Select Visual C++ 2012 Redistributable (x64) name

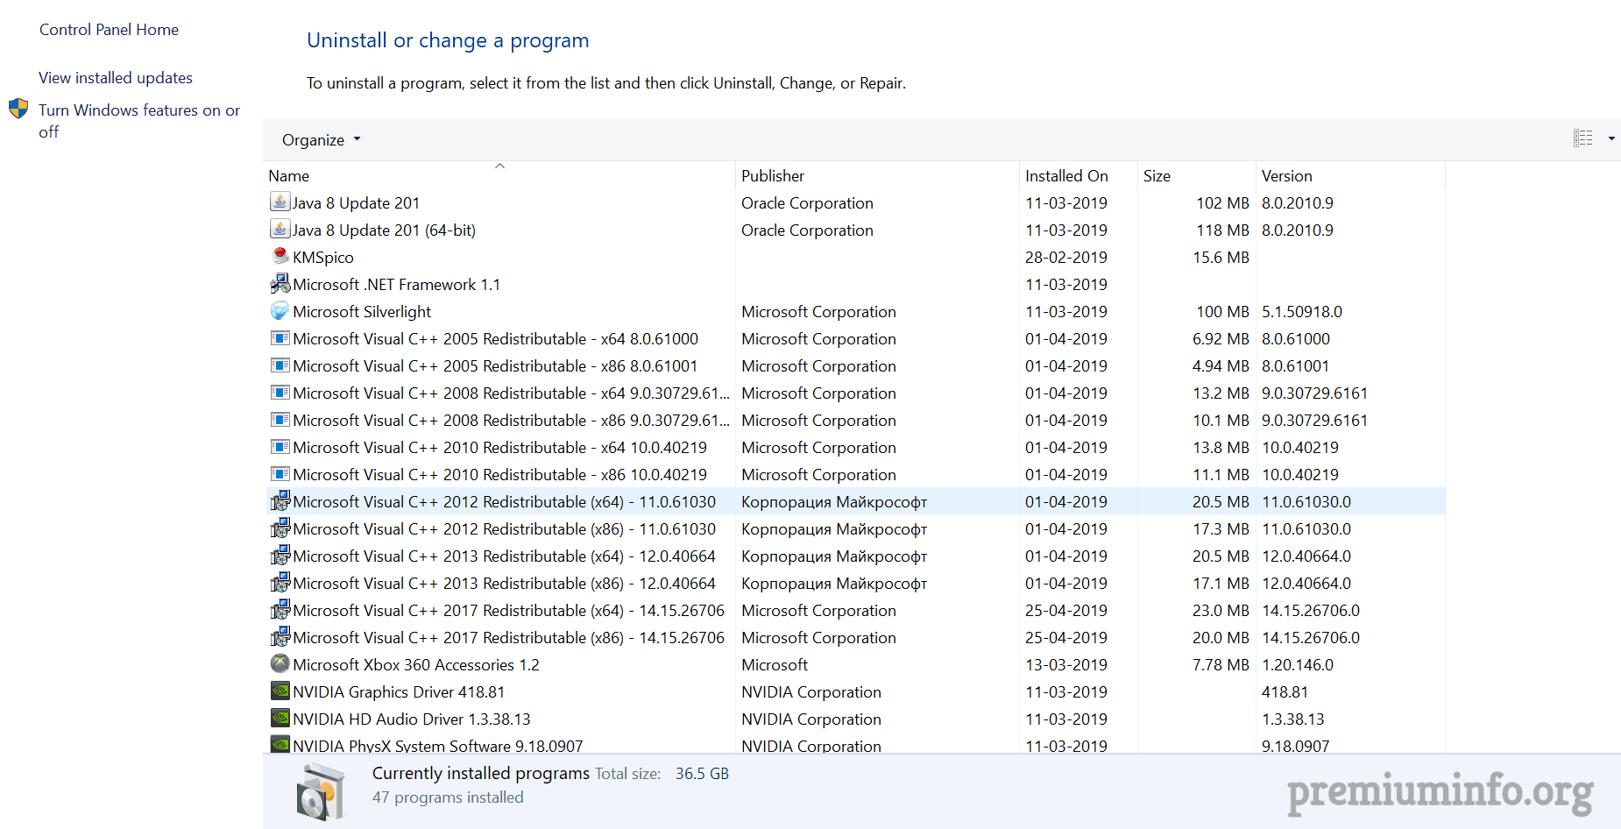[504, 502]
